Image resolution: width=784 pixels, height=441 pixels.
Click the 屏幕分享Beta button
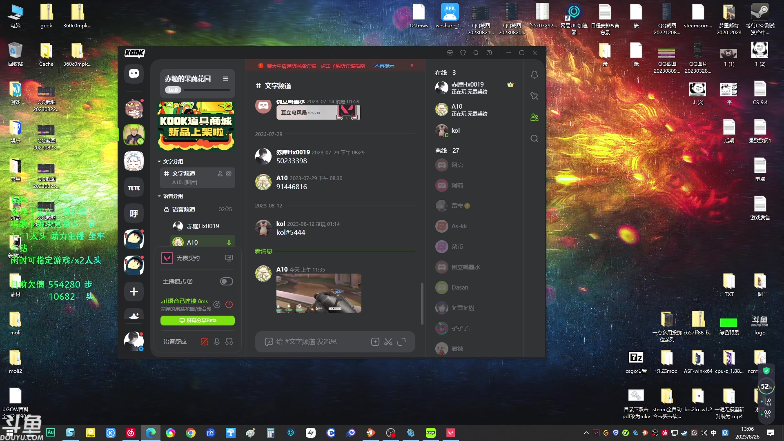198,321
